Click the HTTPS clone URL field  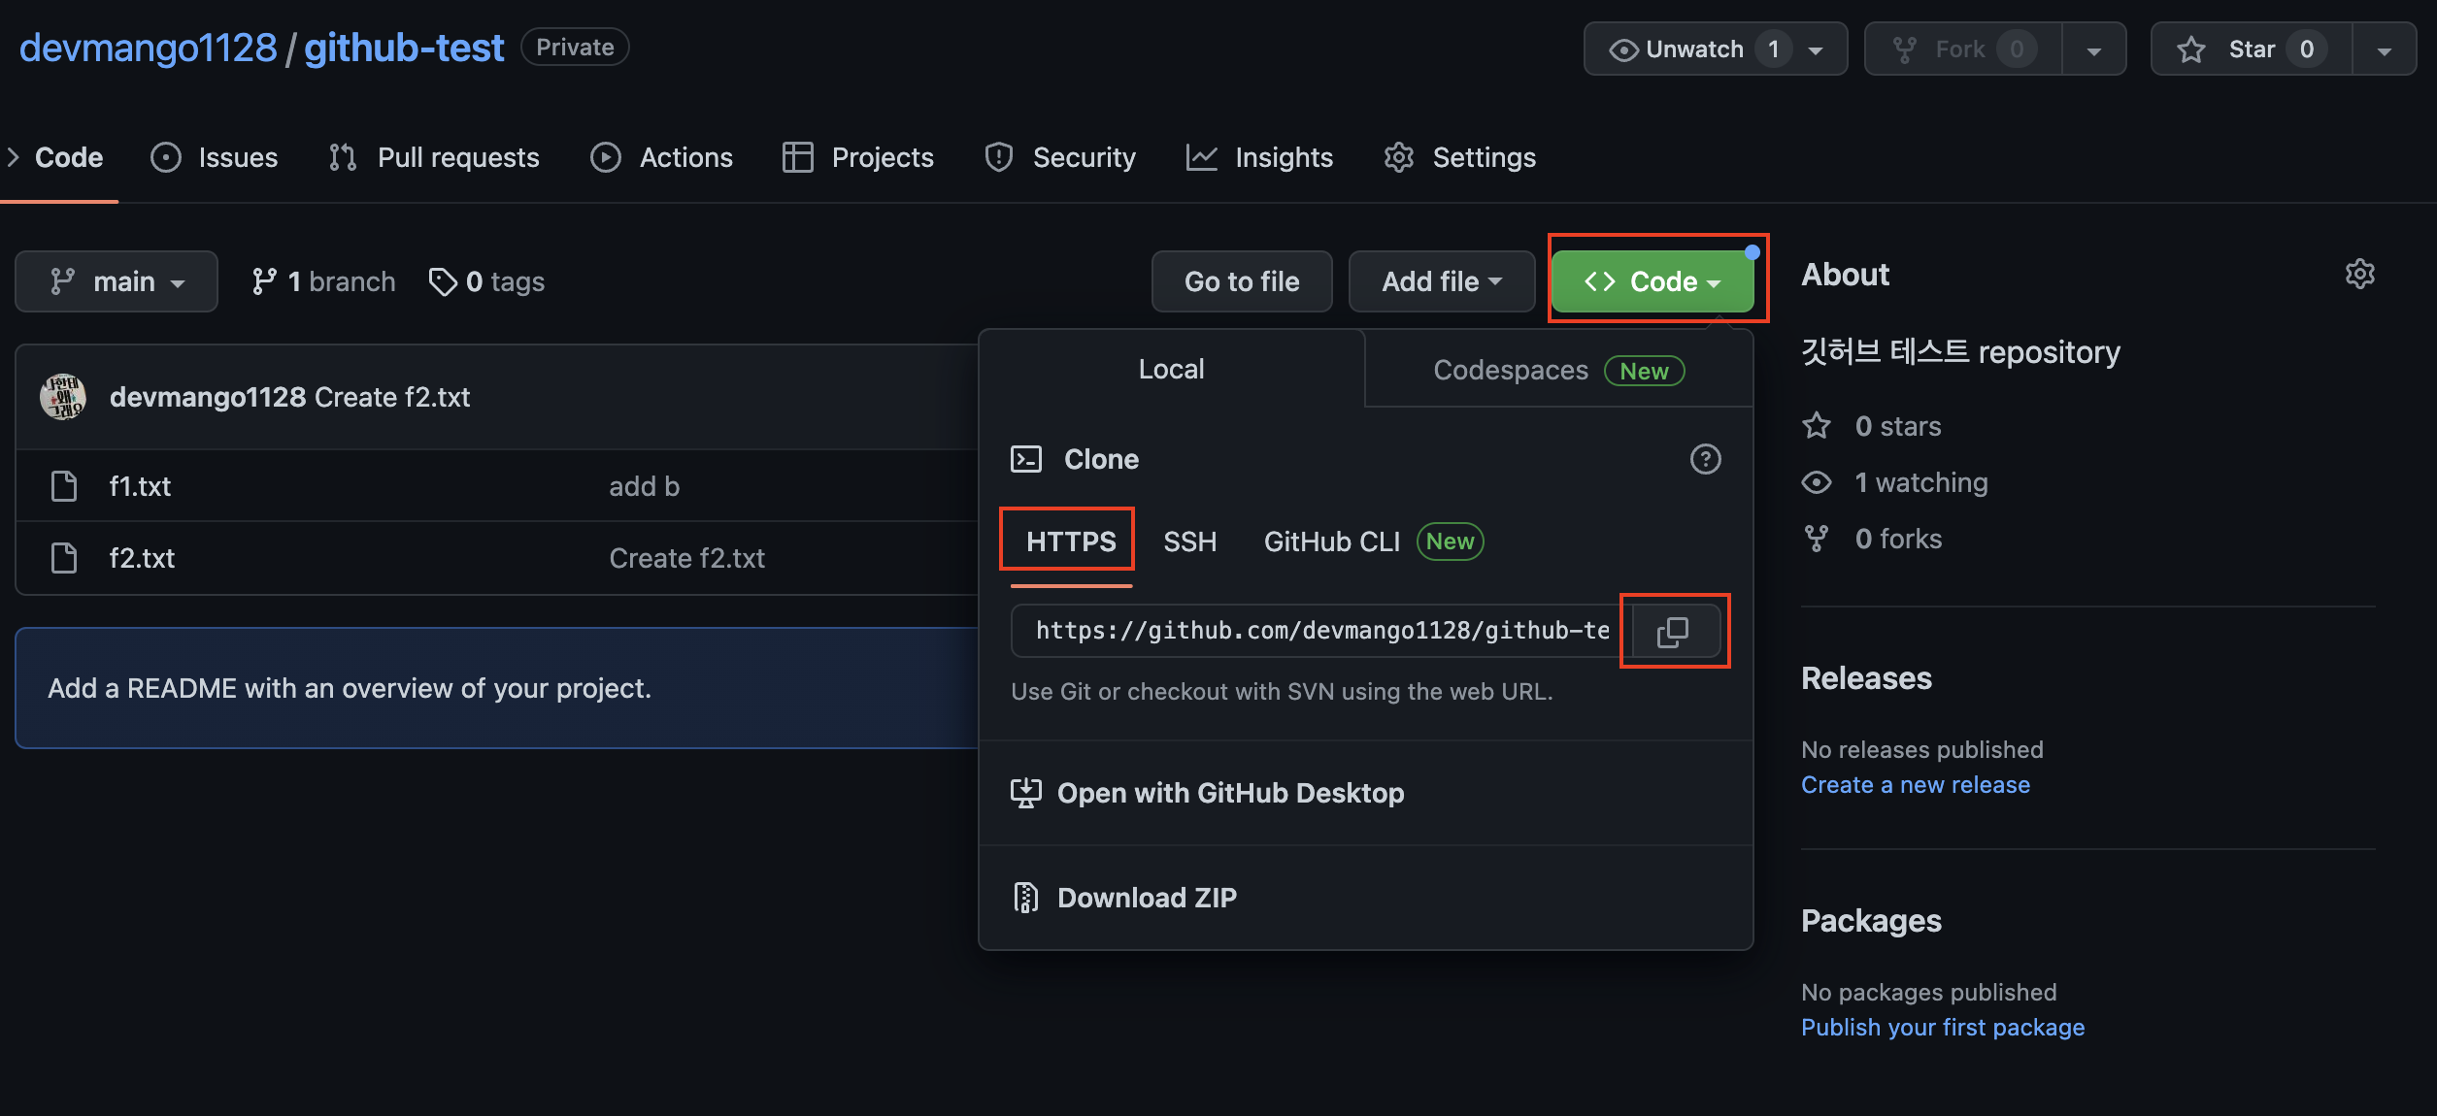pyautogui.click(x=1320, y=631)
